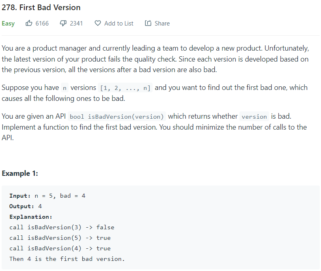
Task: Click the 278. First Bad Version title
Action: tap(41, 7)
